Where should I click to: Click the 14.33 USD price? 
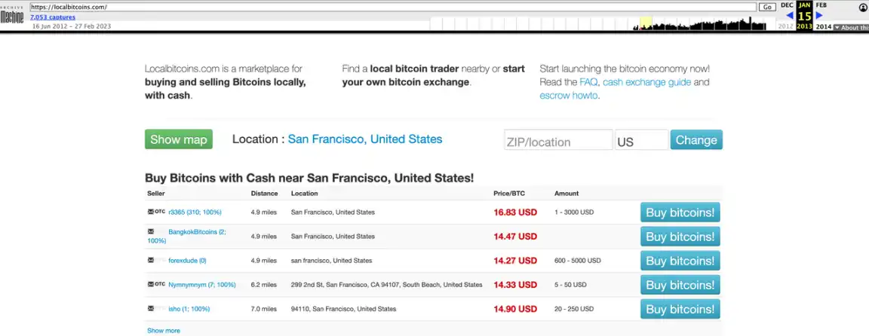515,285
